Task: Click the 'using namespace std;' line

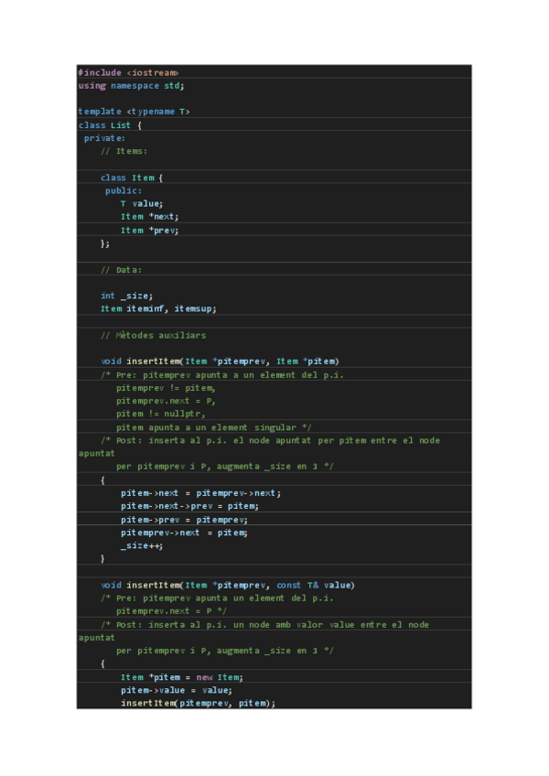Action: (131, 85)
